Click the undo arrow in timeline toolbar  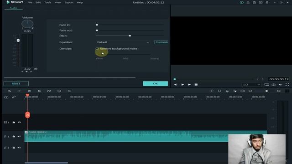9,91
